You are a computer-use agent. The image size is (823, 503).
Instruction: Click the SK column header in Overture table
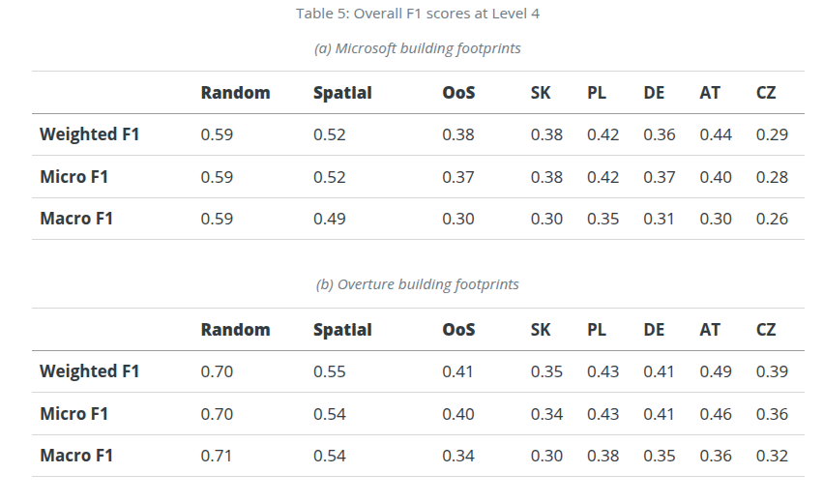(541, 330)
